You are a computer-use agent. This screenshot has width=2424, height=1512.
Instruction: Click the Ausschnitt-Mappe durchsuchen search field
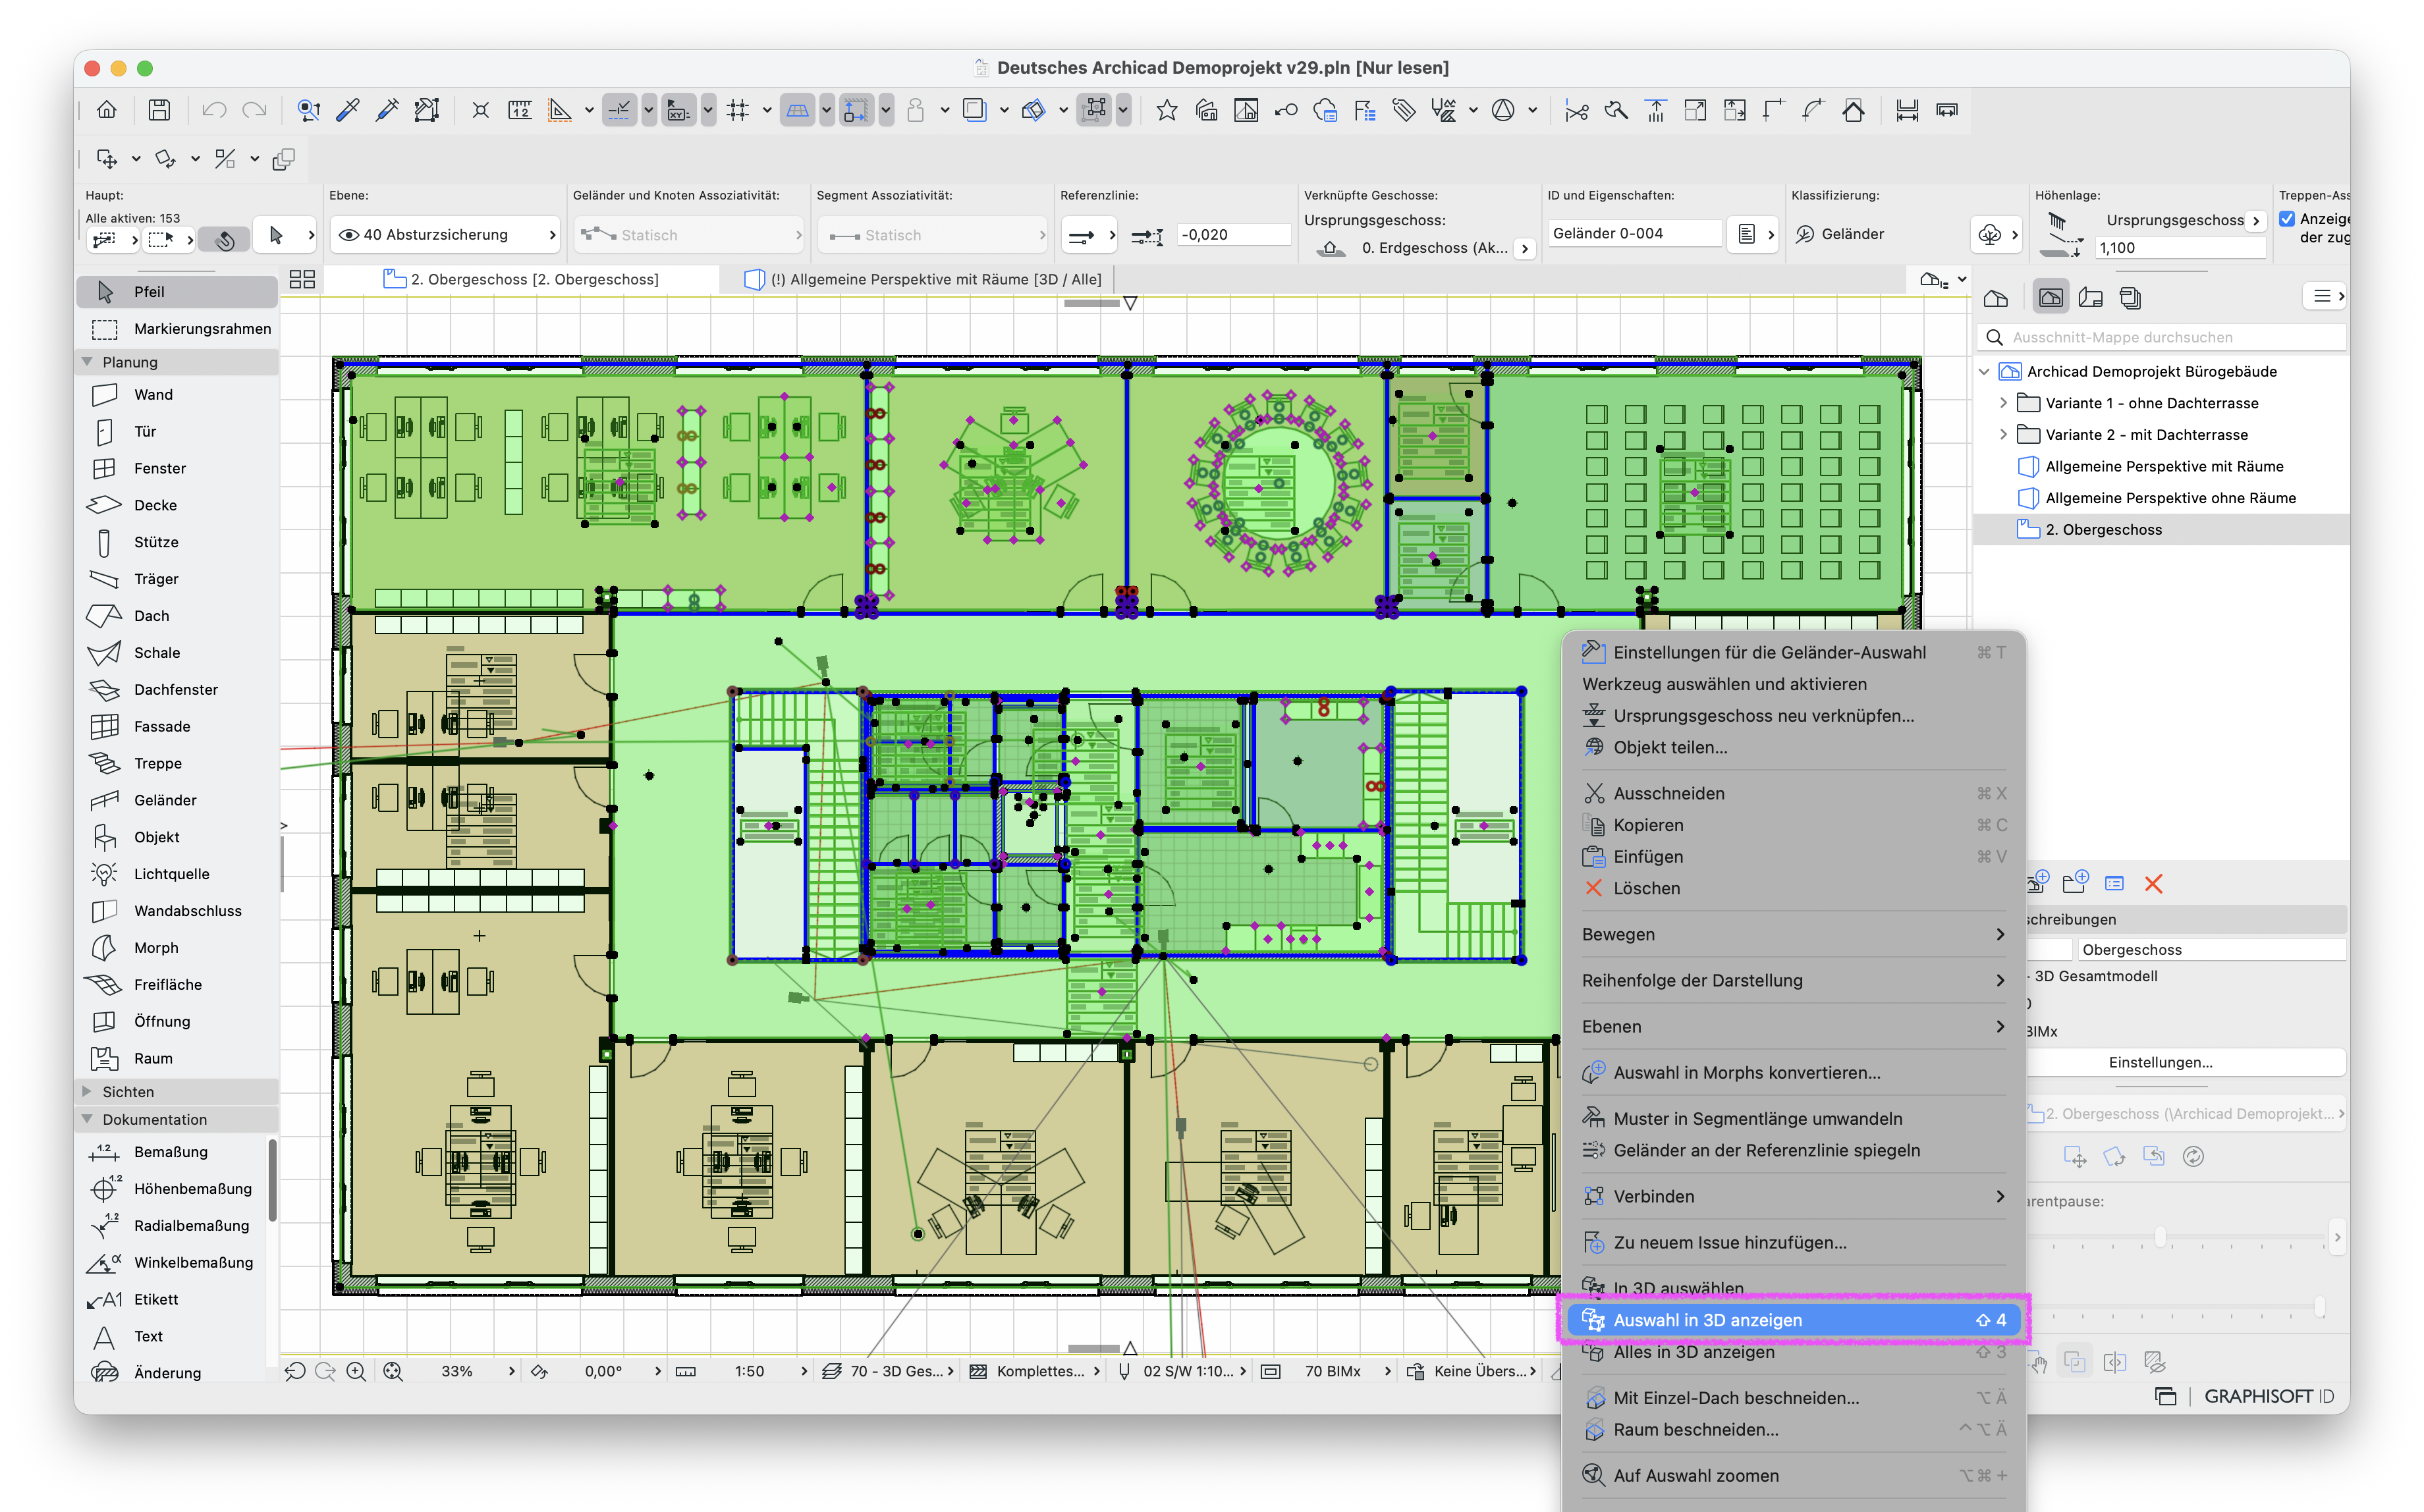pos(2162,337)
